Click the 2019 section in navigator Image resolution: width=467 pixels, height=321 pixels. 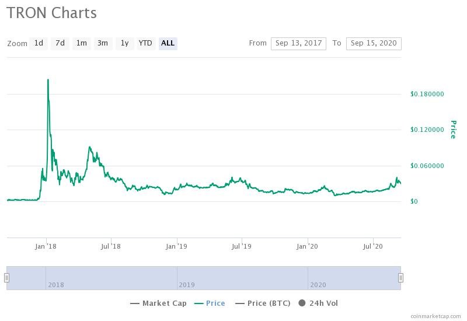click(x=242, y=278)
